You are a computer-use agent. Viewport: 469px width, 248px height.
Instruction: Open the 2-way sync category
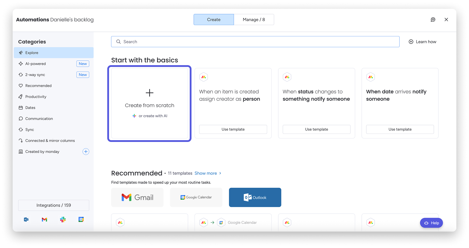35,75
